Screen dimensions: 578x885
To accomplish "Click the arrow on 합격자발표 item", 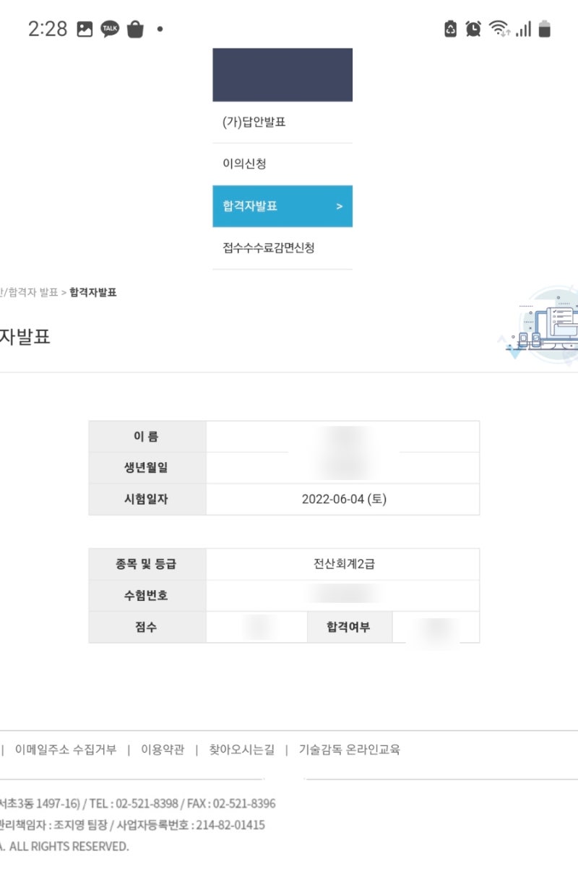I will coord(340,207).
